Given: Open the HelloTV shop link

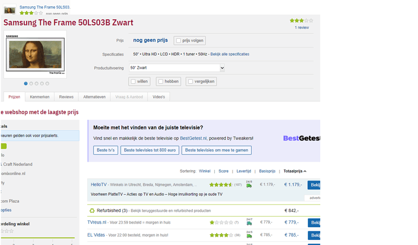Looking at the screenshot, I should (x=98, y=185).
